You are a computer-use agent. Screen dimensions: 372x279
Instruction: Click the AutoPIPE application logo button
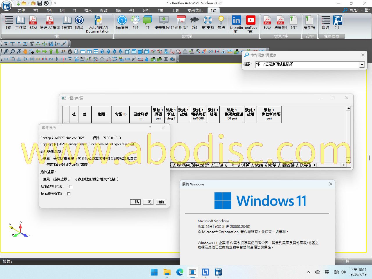click(6, 6)
